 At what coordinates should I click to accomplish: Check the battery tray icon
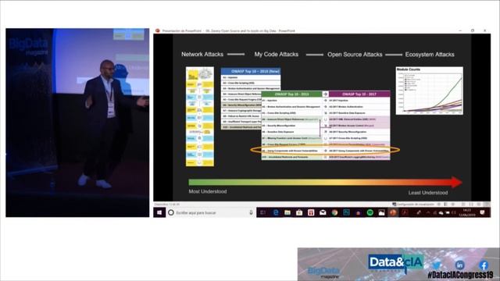(448, 213)
